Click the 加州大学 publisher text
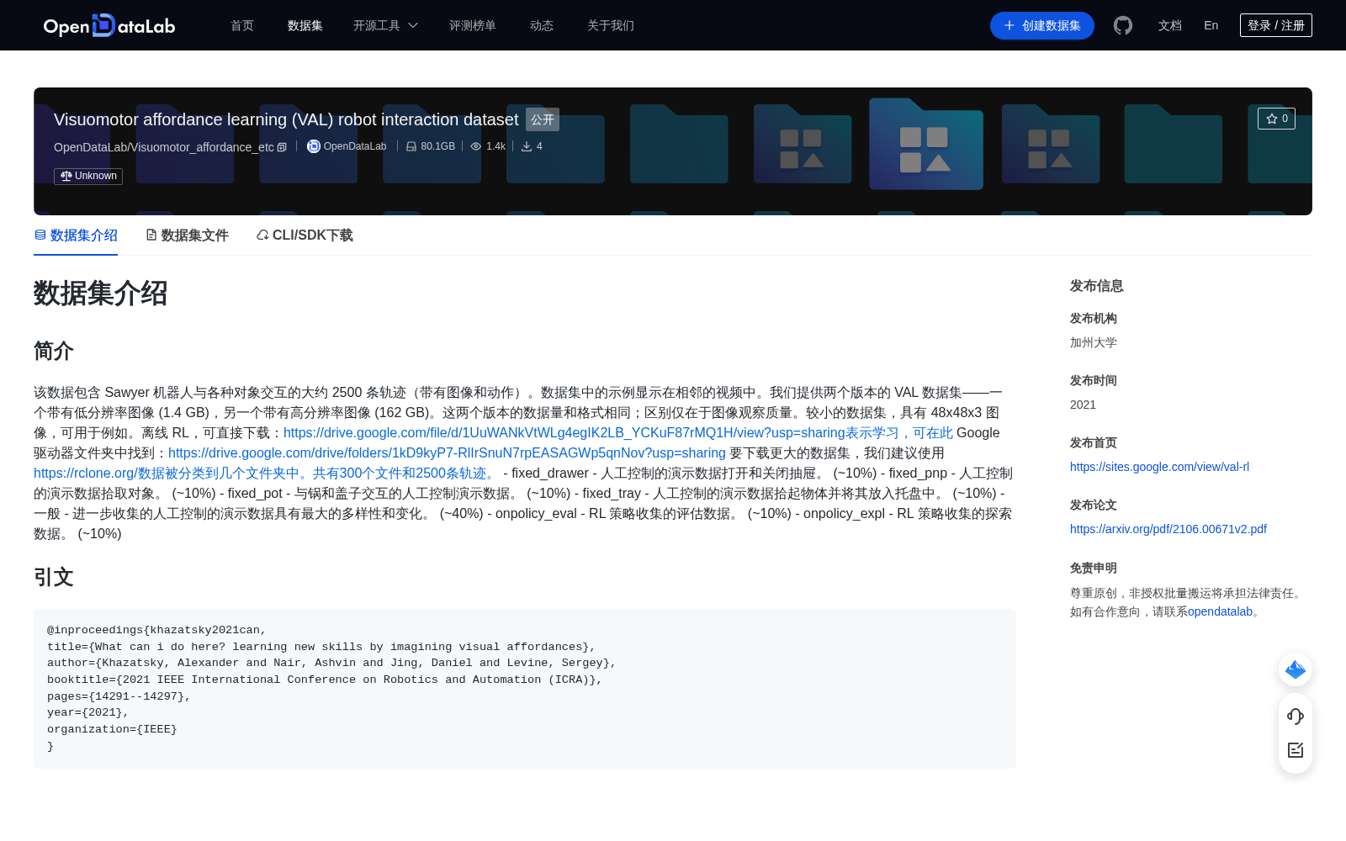The height and width of the screenshot is (841, 1346). [1094, 342]
